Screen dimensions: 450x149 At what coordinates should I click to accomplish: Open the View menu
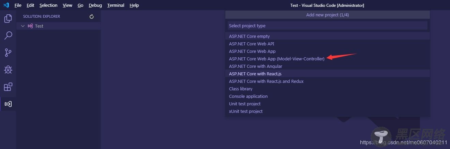click(67, 5)
